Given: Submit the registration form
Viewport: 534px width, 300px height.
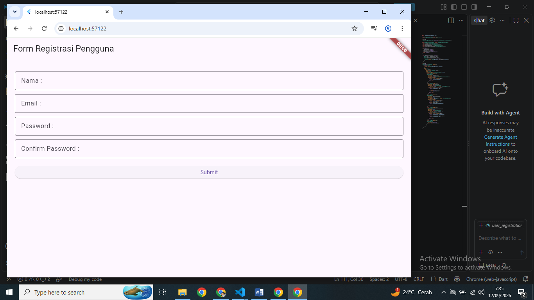Looking at the screenshot, I should [x=209, y=172].
